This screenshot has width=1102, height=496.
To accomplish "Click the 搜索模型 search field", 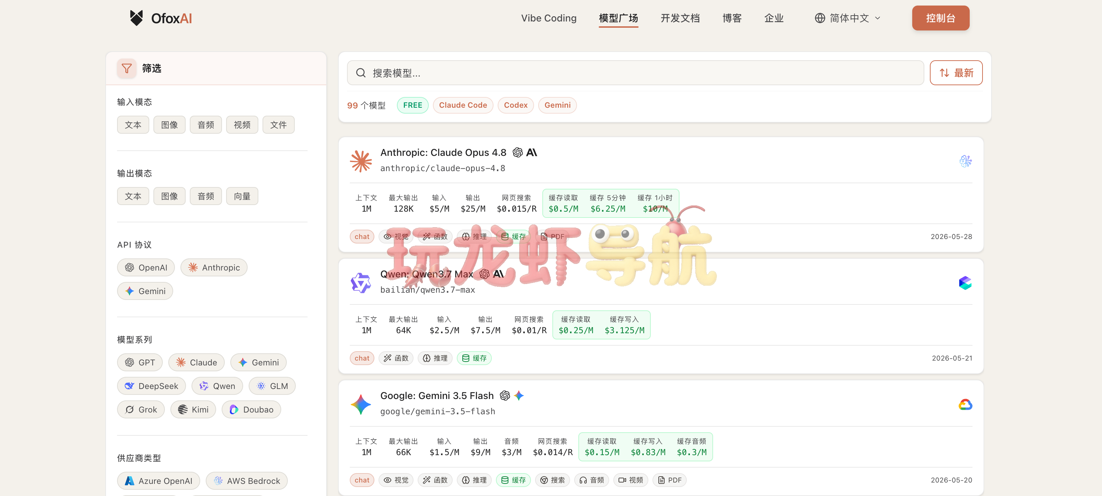I will coord(635,73).
